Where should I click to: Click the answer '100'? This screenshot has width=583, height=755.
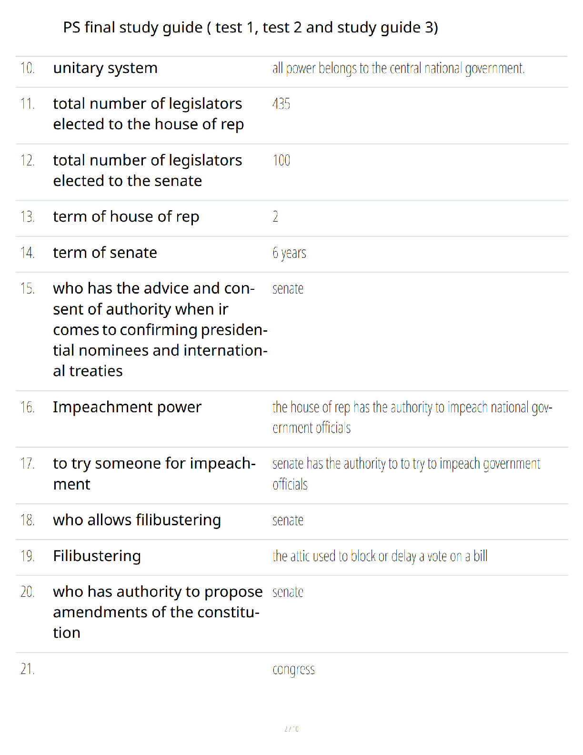(x=281, y=161)
